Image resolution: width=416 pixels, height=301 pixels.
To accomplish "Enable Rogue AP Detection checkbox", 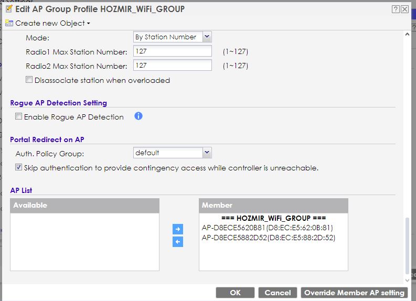I will coord(18,116).
